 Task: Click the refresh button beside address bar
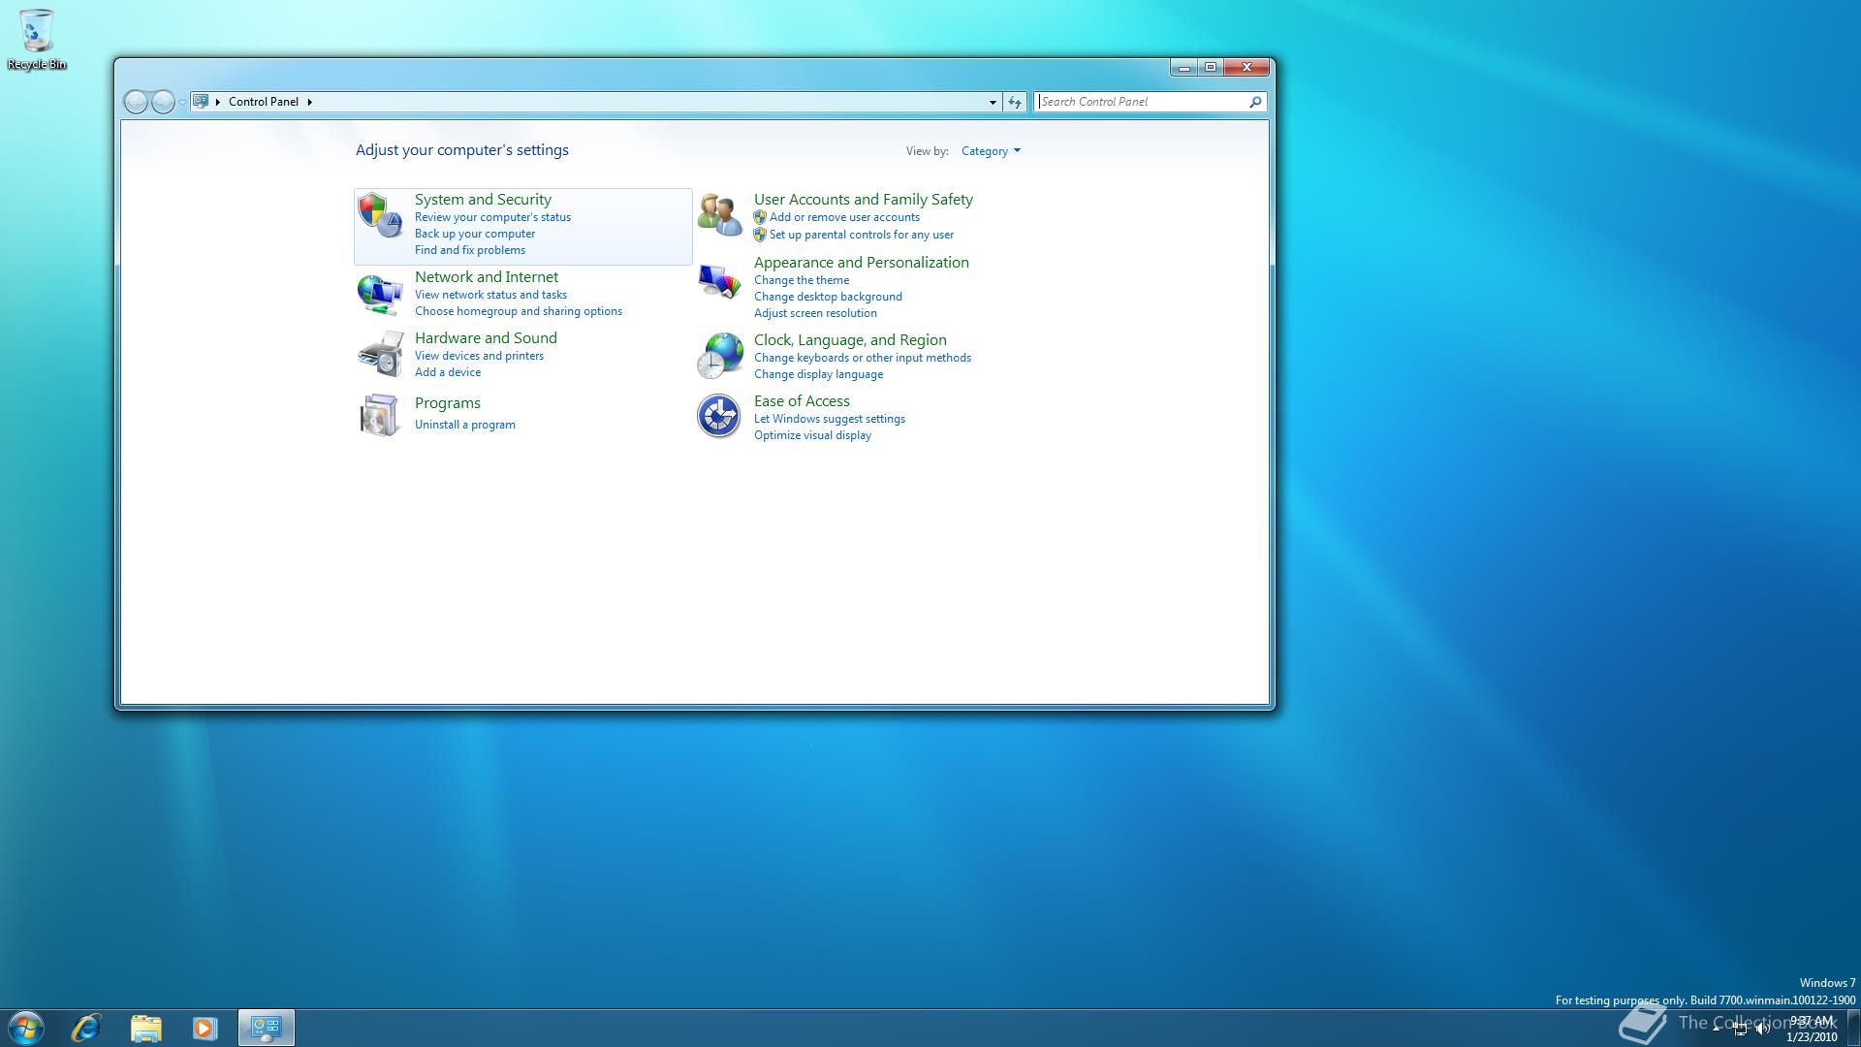coord(1015,102)
